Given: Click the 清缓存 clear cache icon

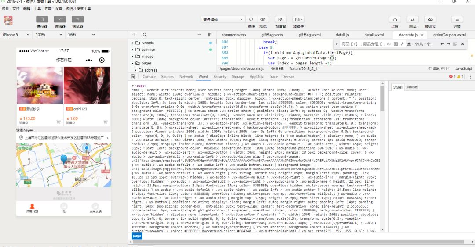Looking at the screenshot, I should pyautogui.click(x=298, y=19).
